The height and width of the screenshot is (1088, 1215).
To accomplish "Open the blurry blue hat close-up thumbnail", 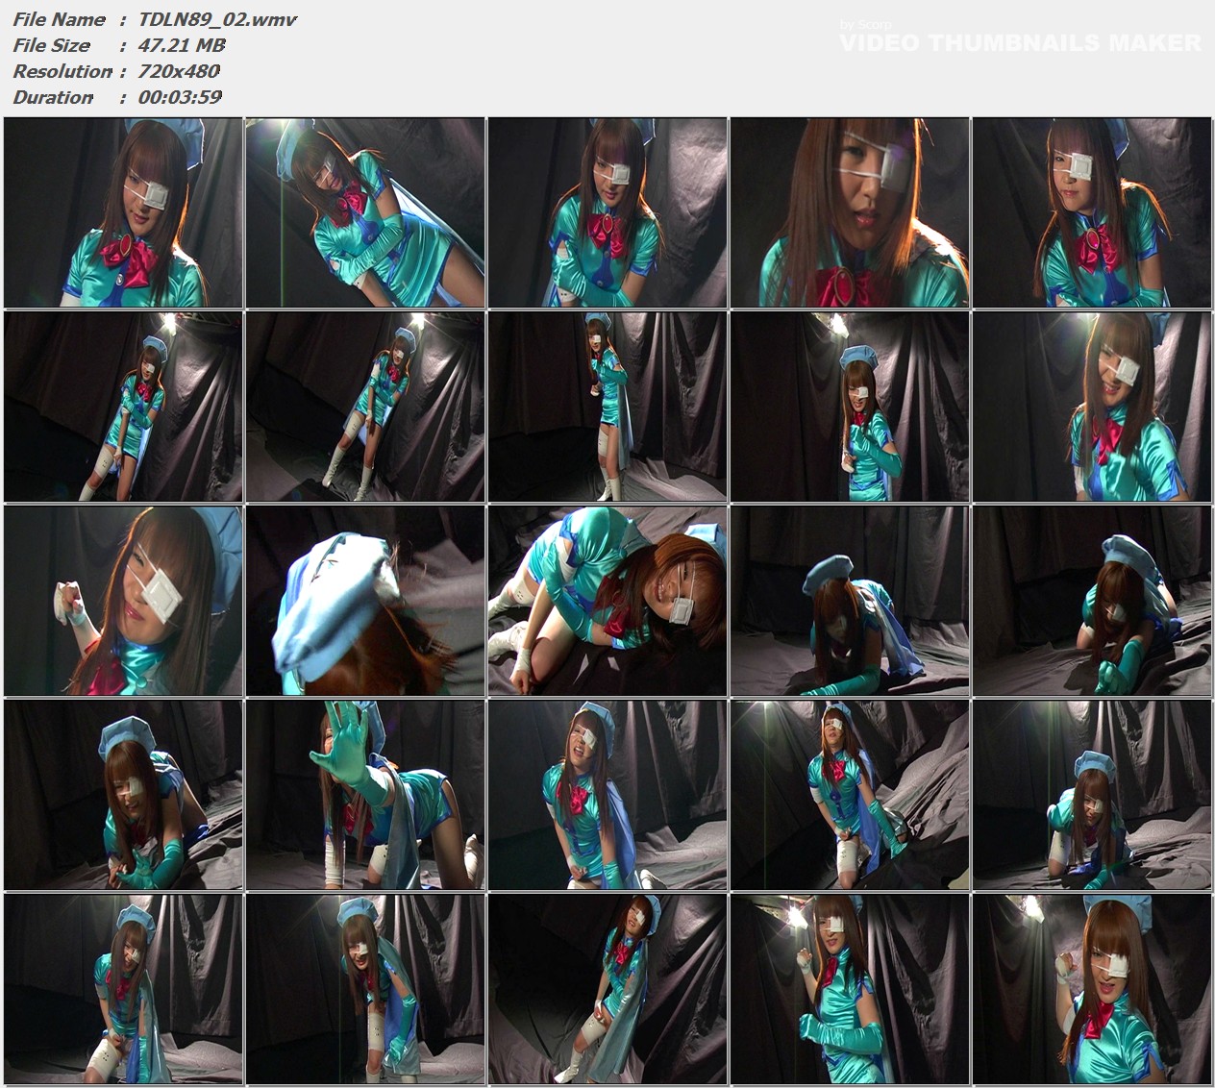I will click(365, 601).
